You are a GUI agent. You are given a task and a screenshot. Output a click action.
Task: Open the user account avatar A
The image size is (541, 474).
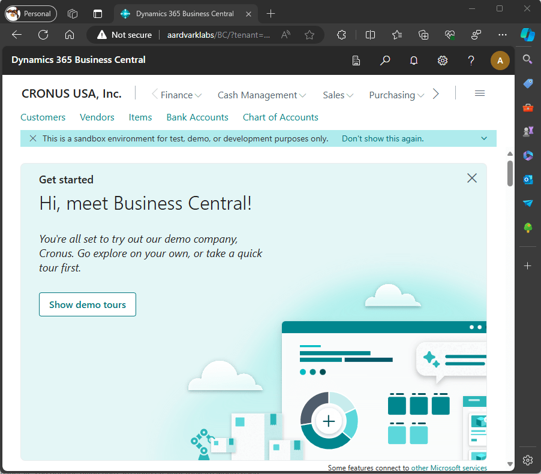point(500,60)
